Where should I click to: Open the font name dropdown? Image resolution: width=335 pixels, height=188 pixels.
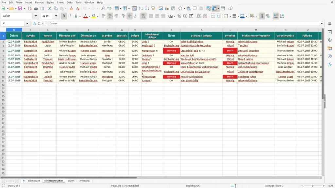click(36, 16)
